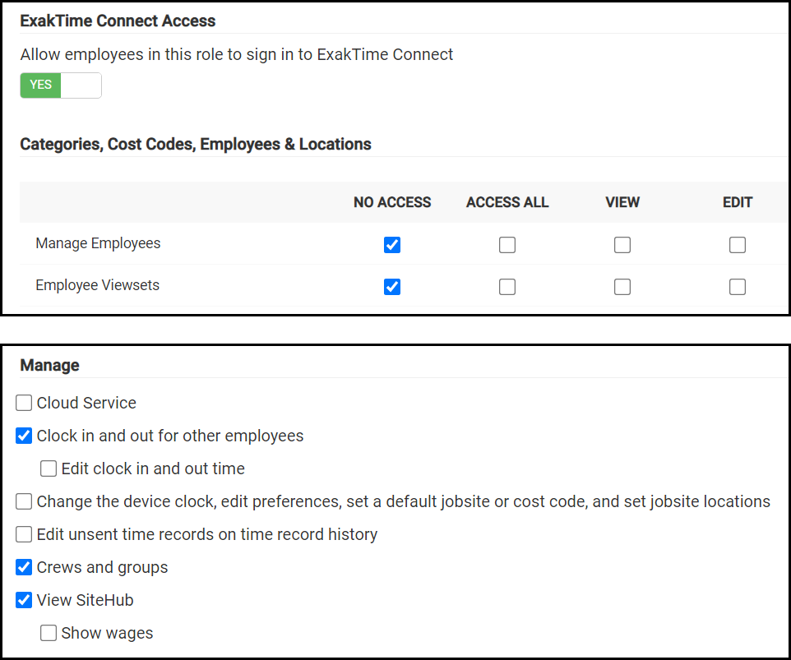Click the ExakTime Connect Access heading
Screen dimensions: 791x660
tap(118, 21)
